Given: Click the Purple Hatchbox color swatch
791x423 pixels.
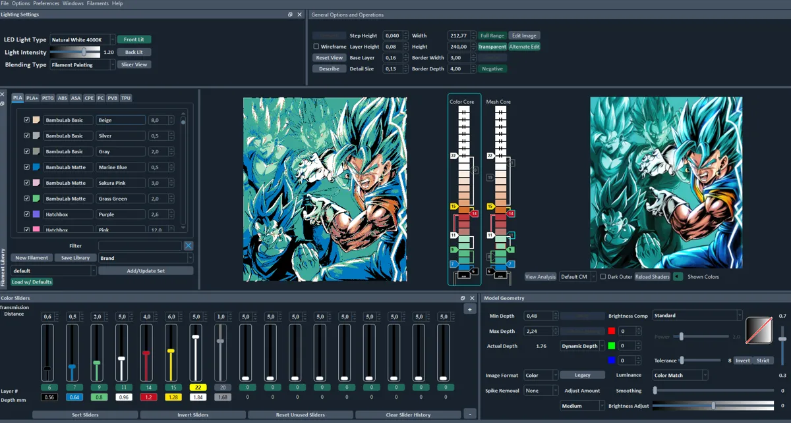Looking at the screenshot, I should point(36,214).
